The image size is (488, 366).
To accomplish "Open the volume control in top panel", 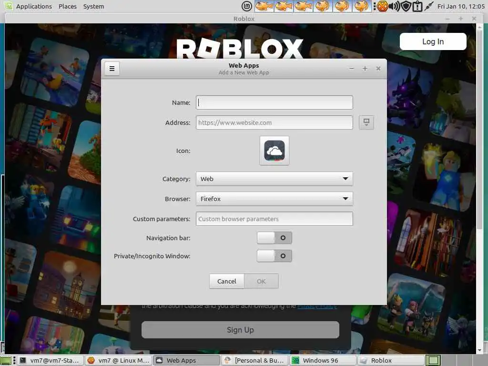I will point(394,6).
